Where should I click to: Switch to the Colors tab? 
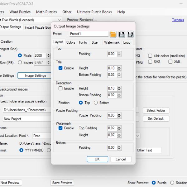pos(71,42)
